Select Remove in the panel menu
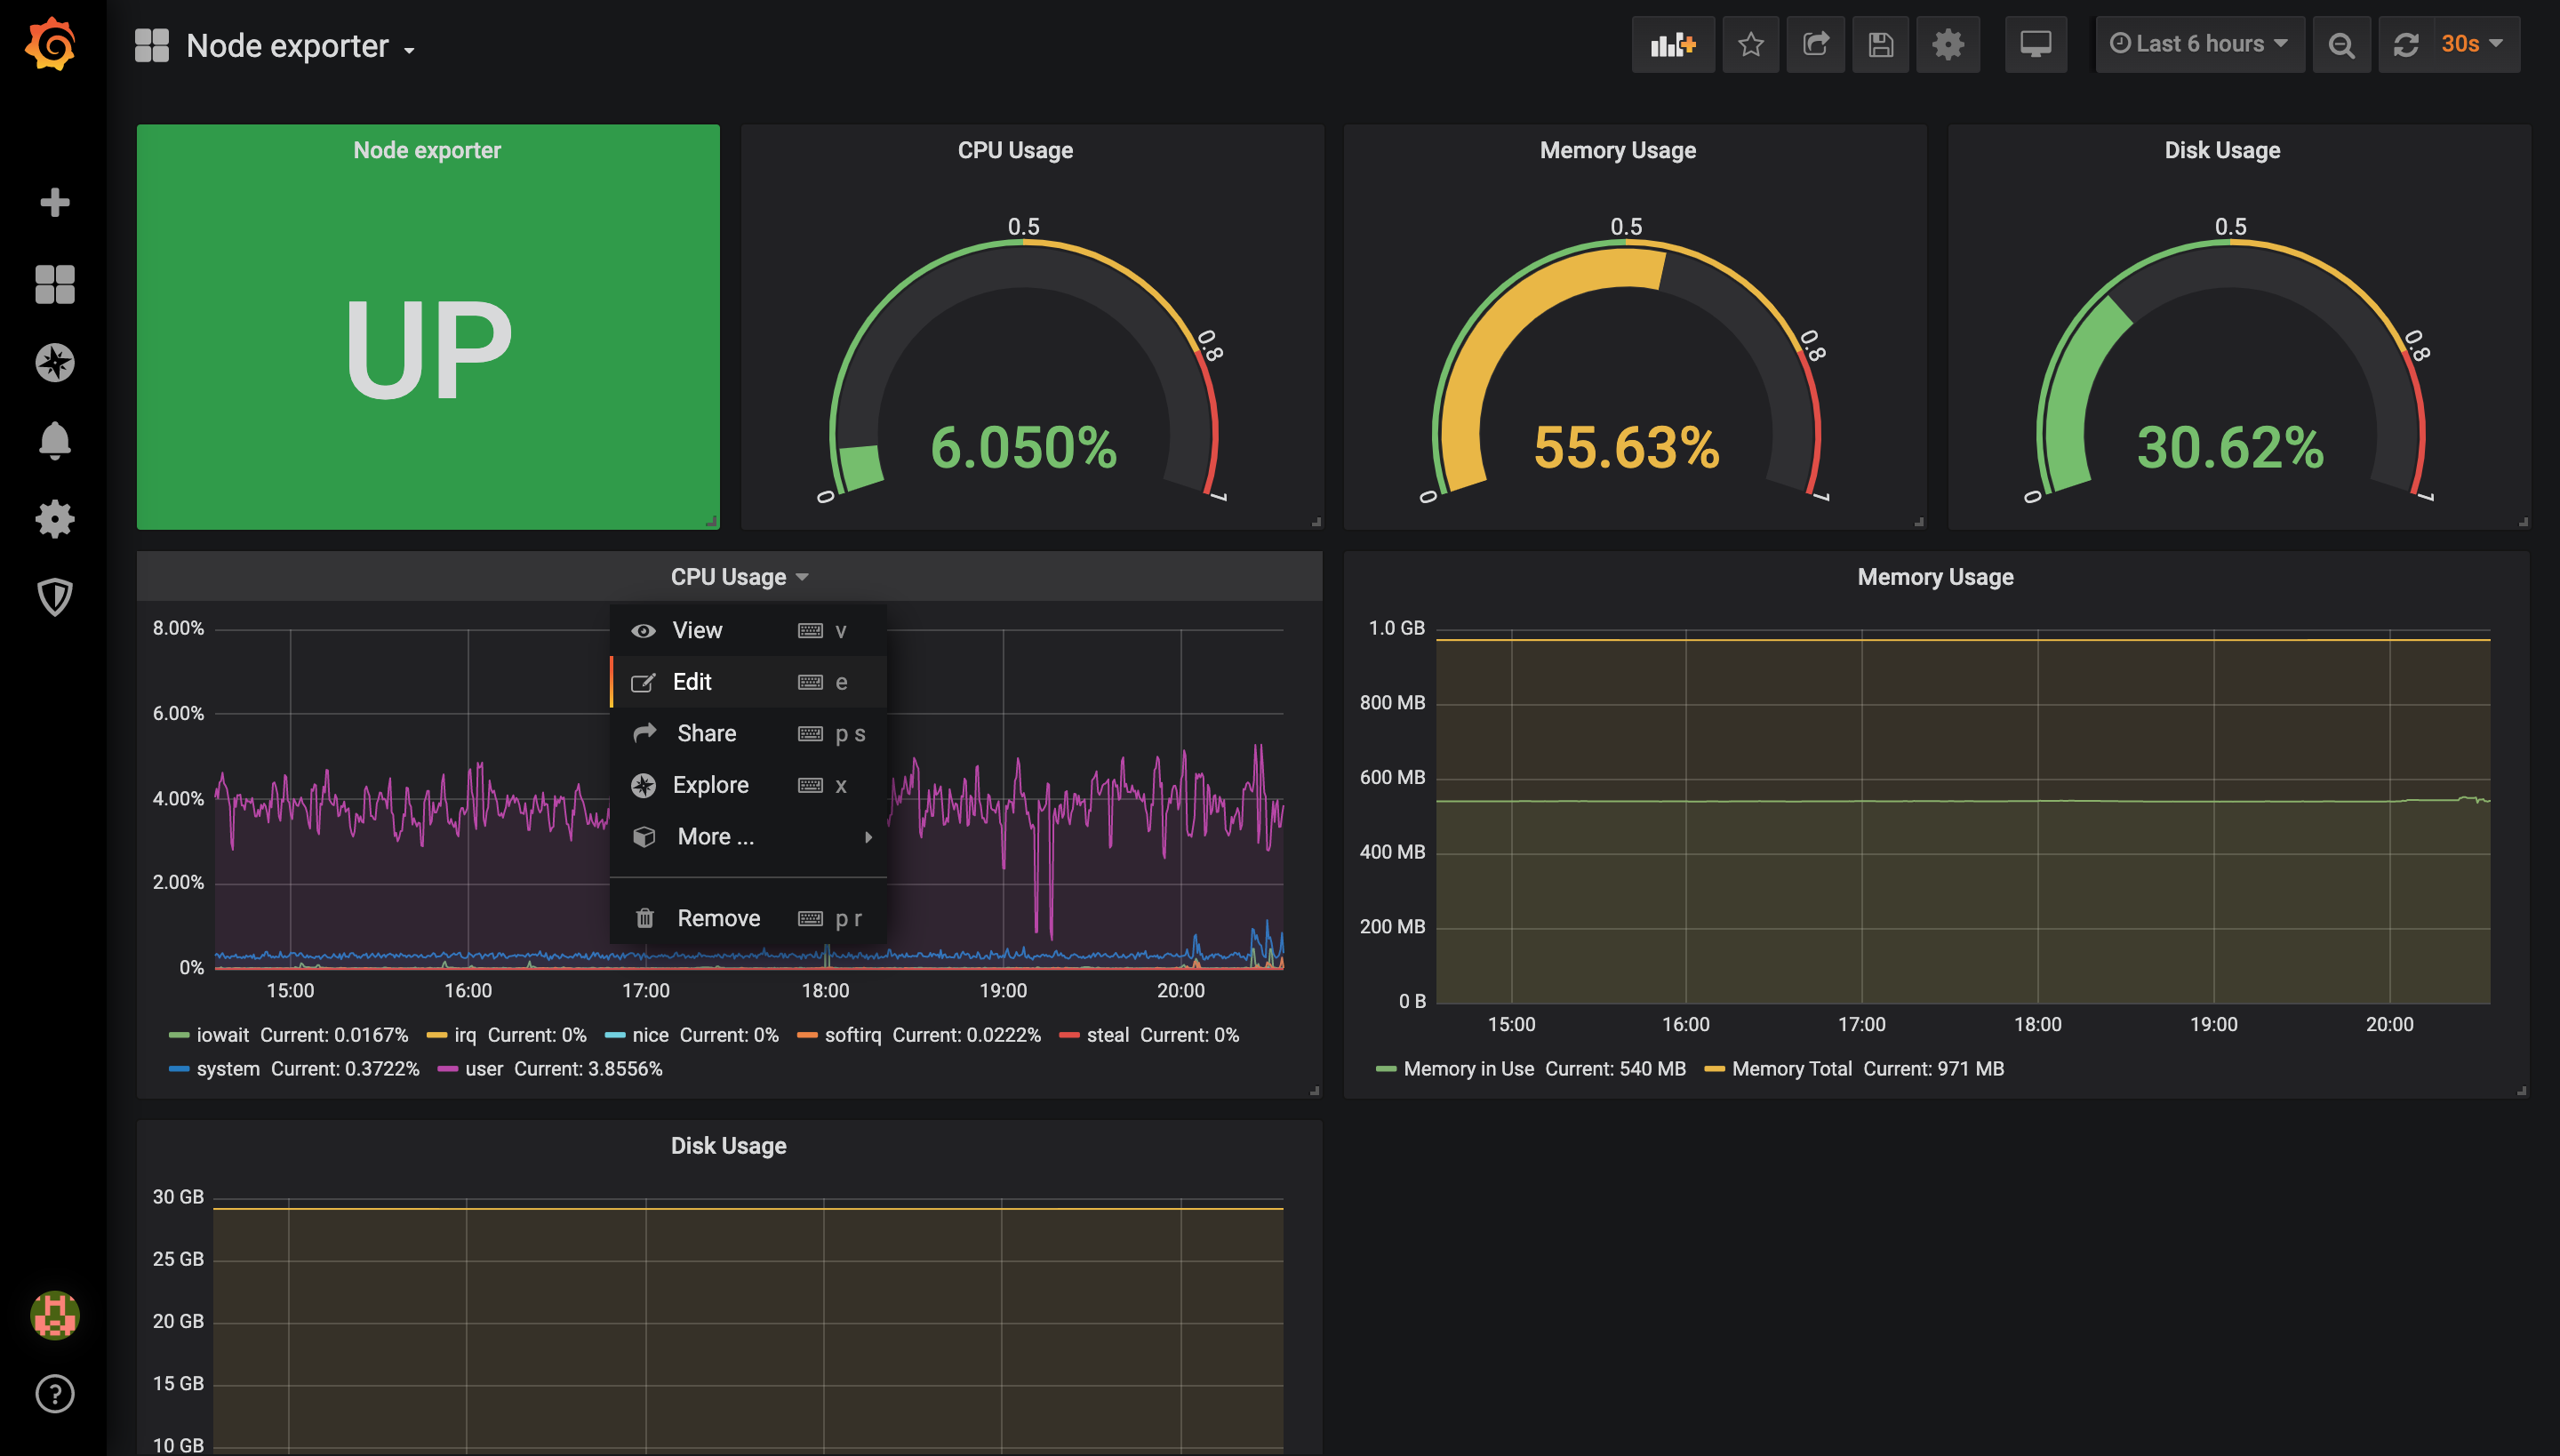The width and height of the screenshot is (2560, 1456). click(748, 918)
